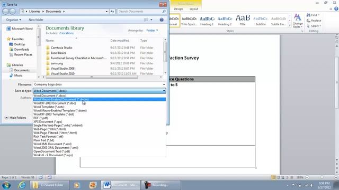Open Windows Media Player taskbar icon
Image resolution: width=339 pixels, height=190 pixels.
point(77,185)
